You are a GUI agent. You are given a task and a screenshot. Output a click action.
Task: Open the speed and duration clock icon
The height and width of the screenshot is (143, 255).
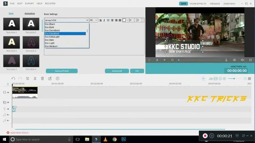57,79
